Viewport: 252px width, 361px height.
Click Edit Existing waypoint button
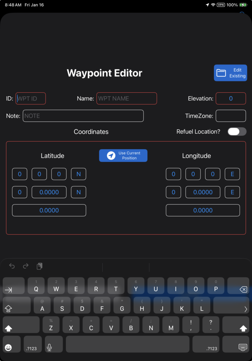click(231, 73)
